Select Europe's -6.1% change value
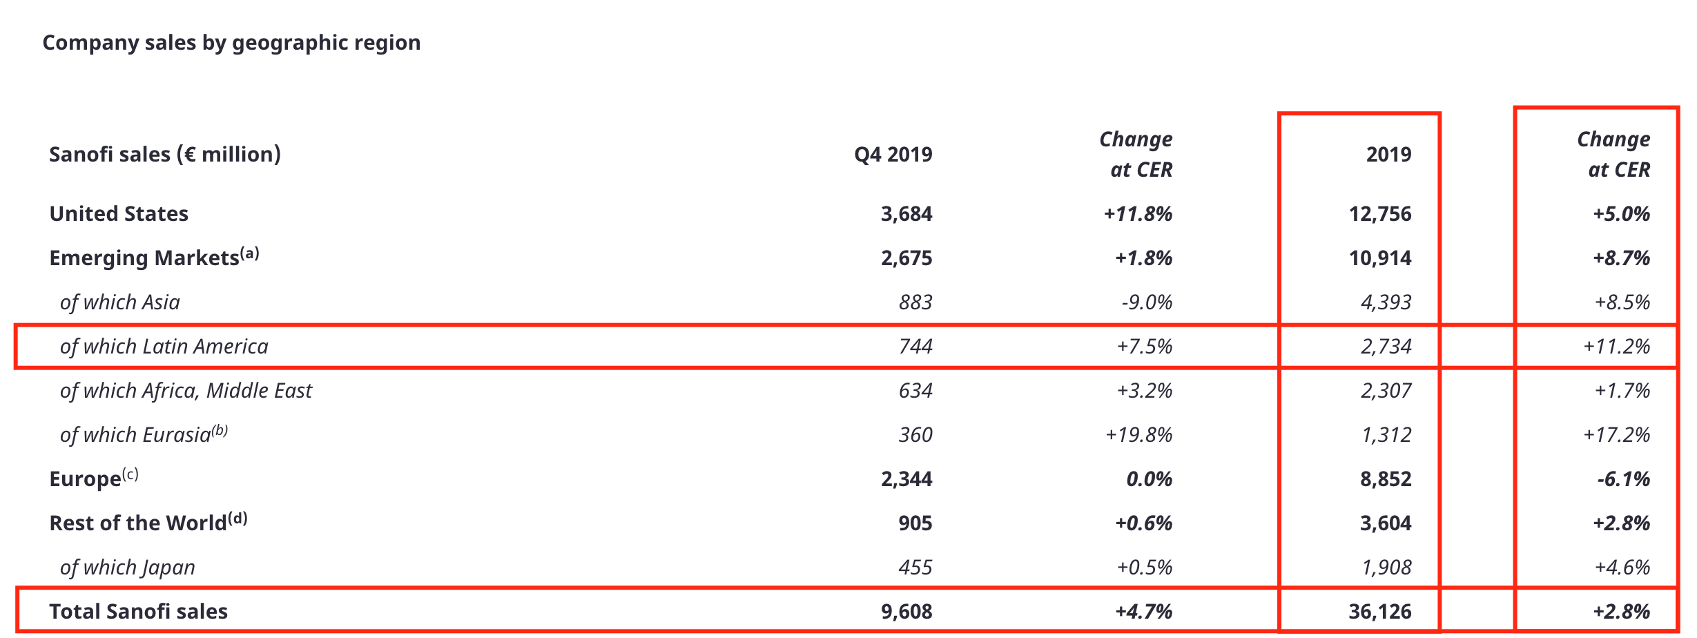 tap(1623, 479)
